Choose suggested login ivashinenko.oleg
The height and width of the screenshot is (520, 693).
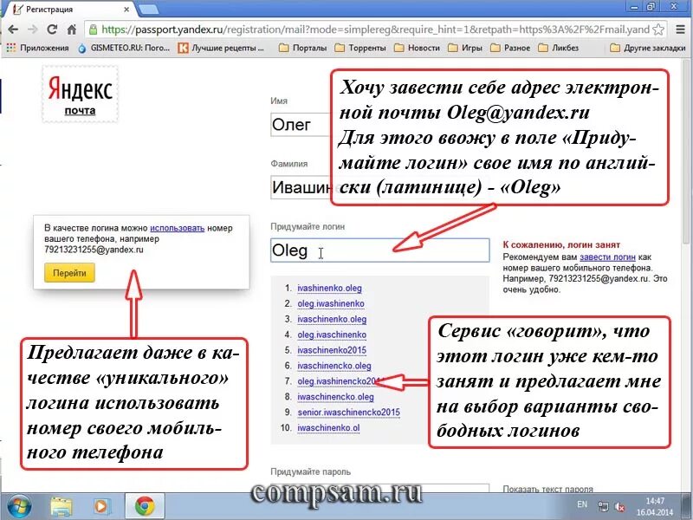tap(329, 289)
